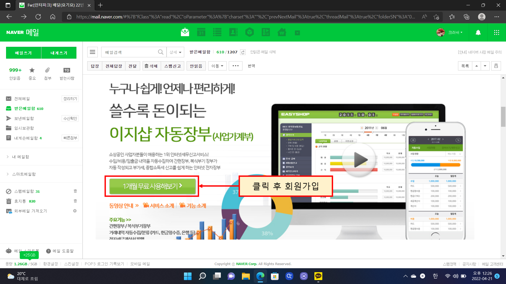The image size is (506, 284).
Task: Open KakaoTalk from taskbar
Action: [318, 276]
